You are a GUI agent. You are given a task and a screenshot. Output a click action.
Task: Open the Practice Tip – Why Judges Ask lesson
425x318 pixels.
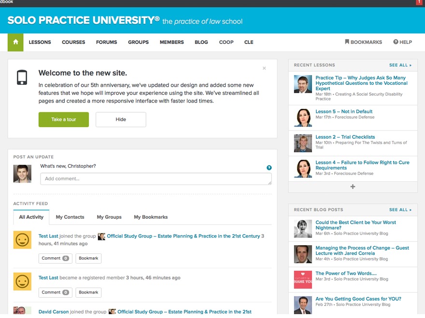pos(362,83)
